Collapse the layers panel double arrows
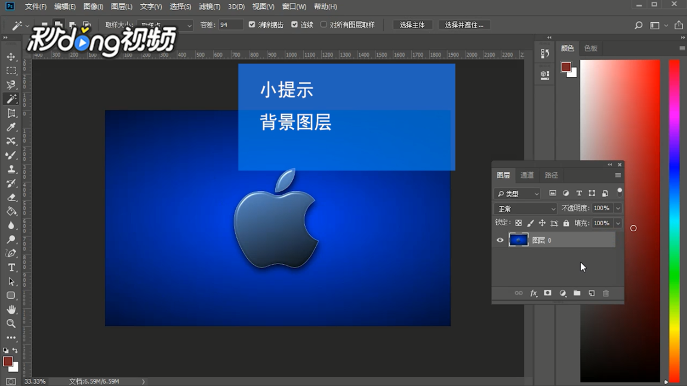 [610, 164]
